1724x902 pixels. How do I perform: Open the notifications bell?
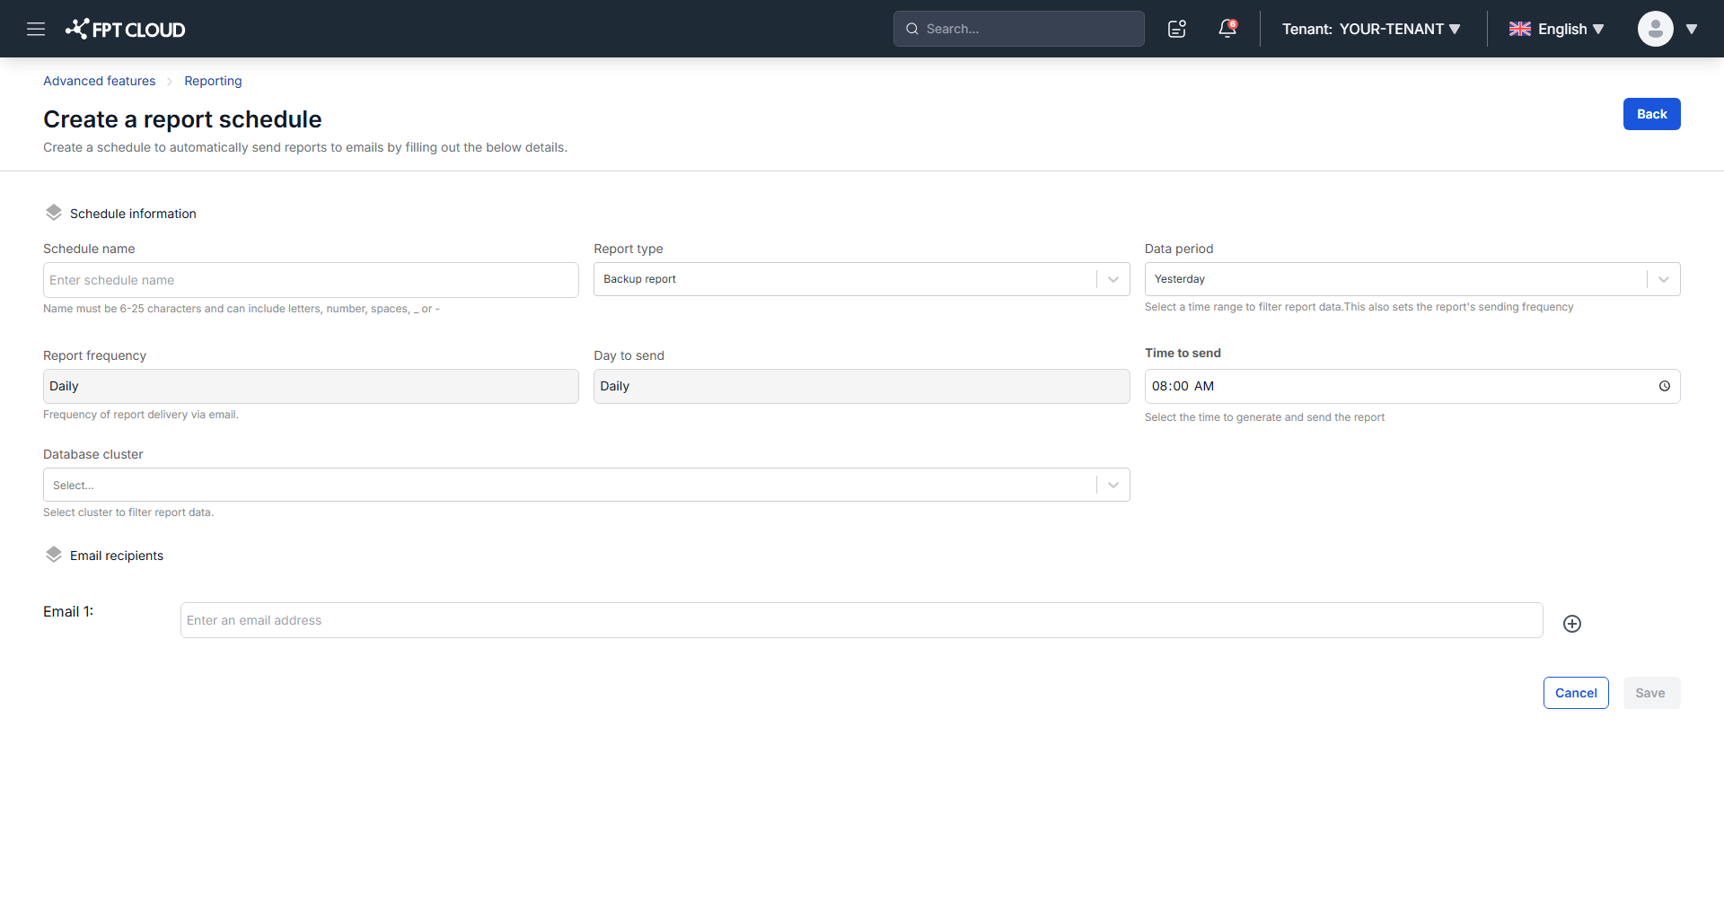click(1227, 29)
